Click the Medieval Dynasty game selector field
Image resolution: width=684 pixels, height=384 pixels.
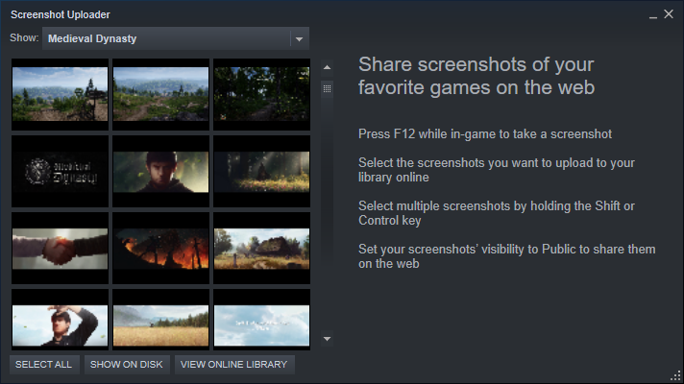pos(176,38)
